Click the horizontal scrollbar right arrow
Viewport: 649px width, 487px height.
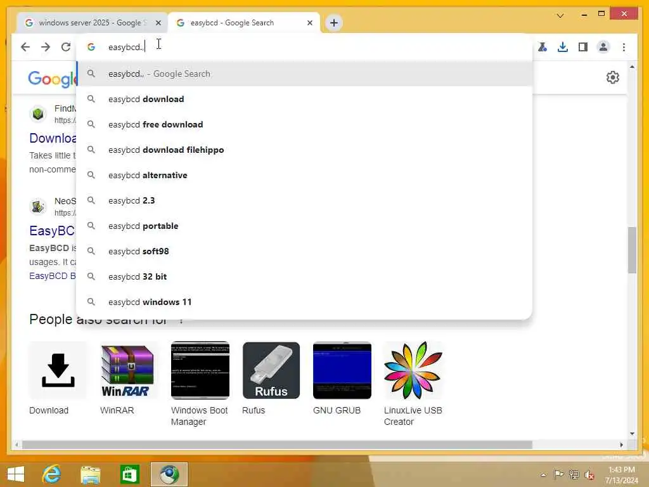coord(621,445)
